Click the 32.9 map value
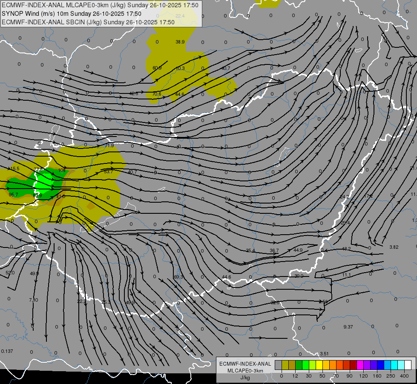 pos(275,303)
